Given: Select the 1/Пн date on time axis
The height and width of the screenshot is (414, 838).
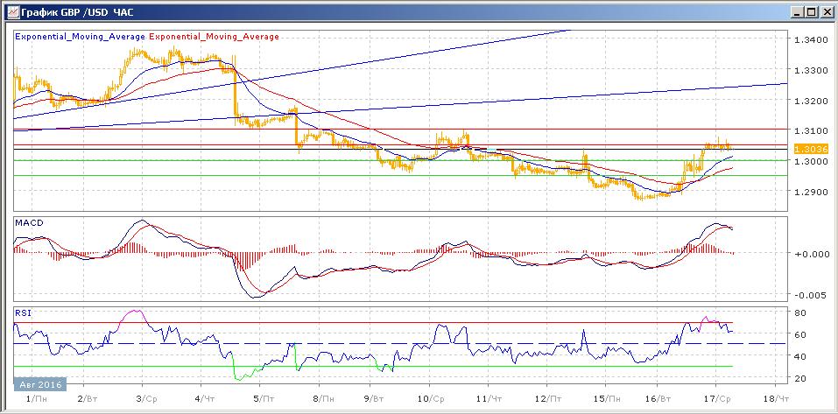Looking at the screenshot, I should coord(37,399).
